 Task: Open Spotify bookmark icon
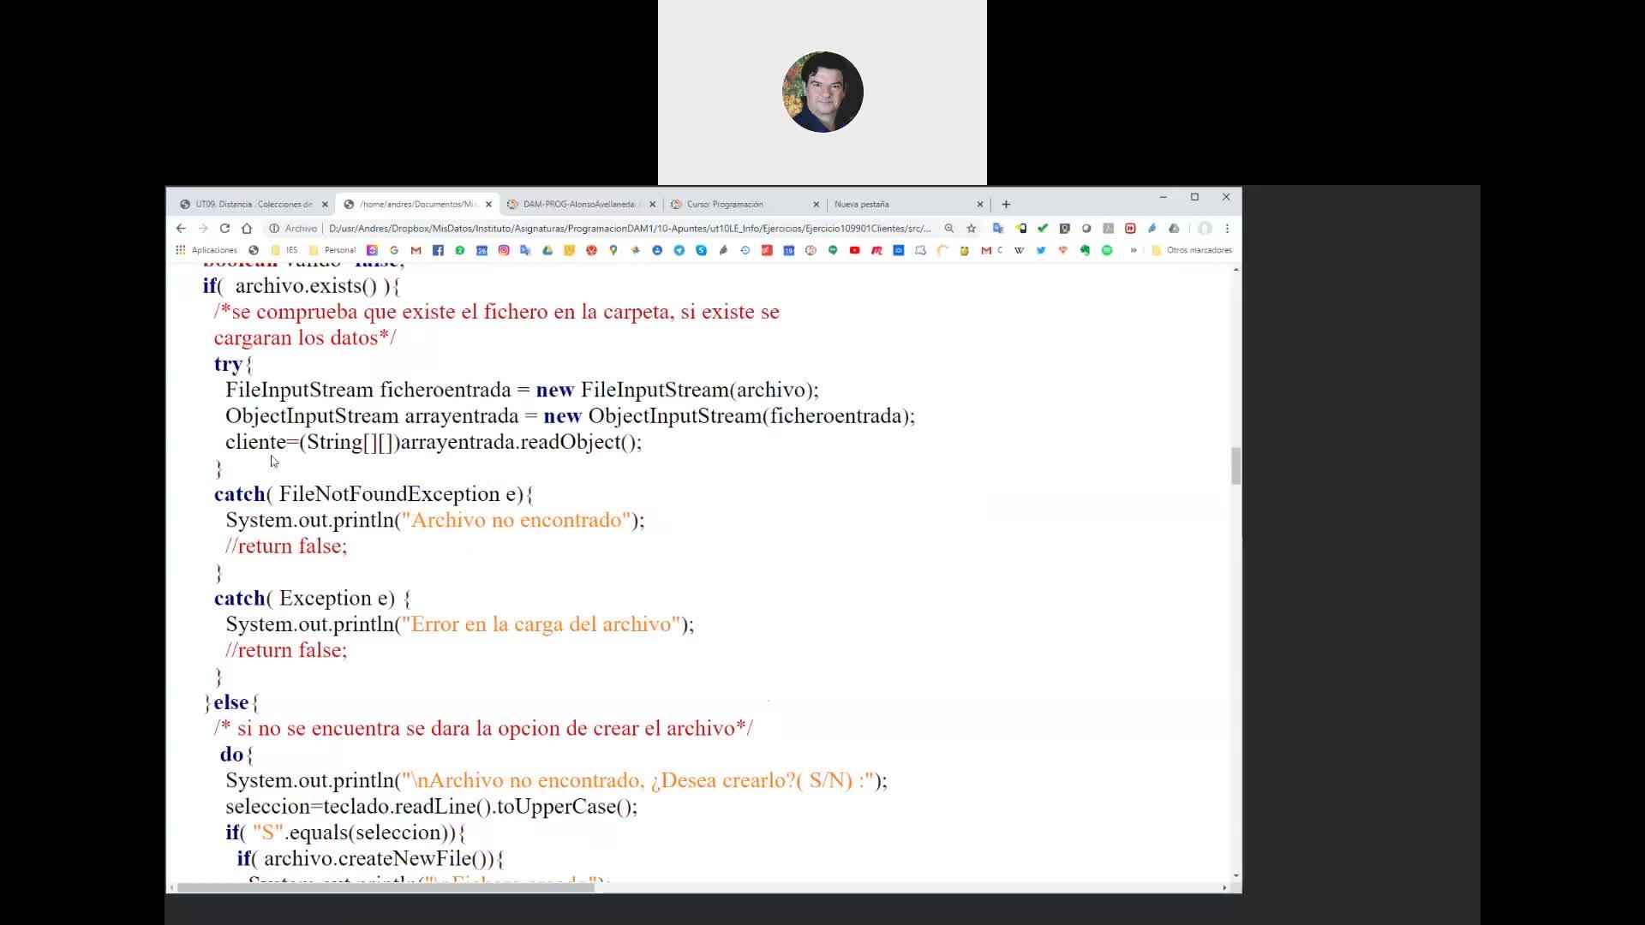pyautogui.click(x=1107, y=250)
